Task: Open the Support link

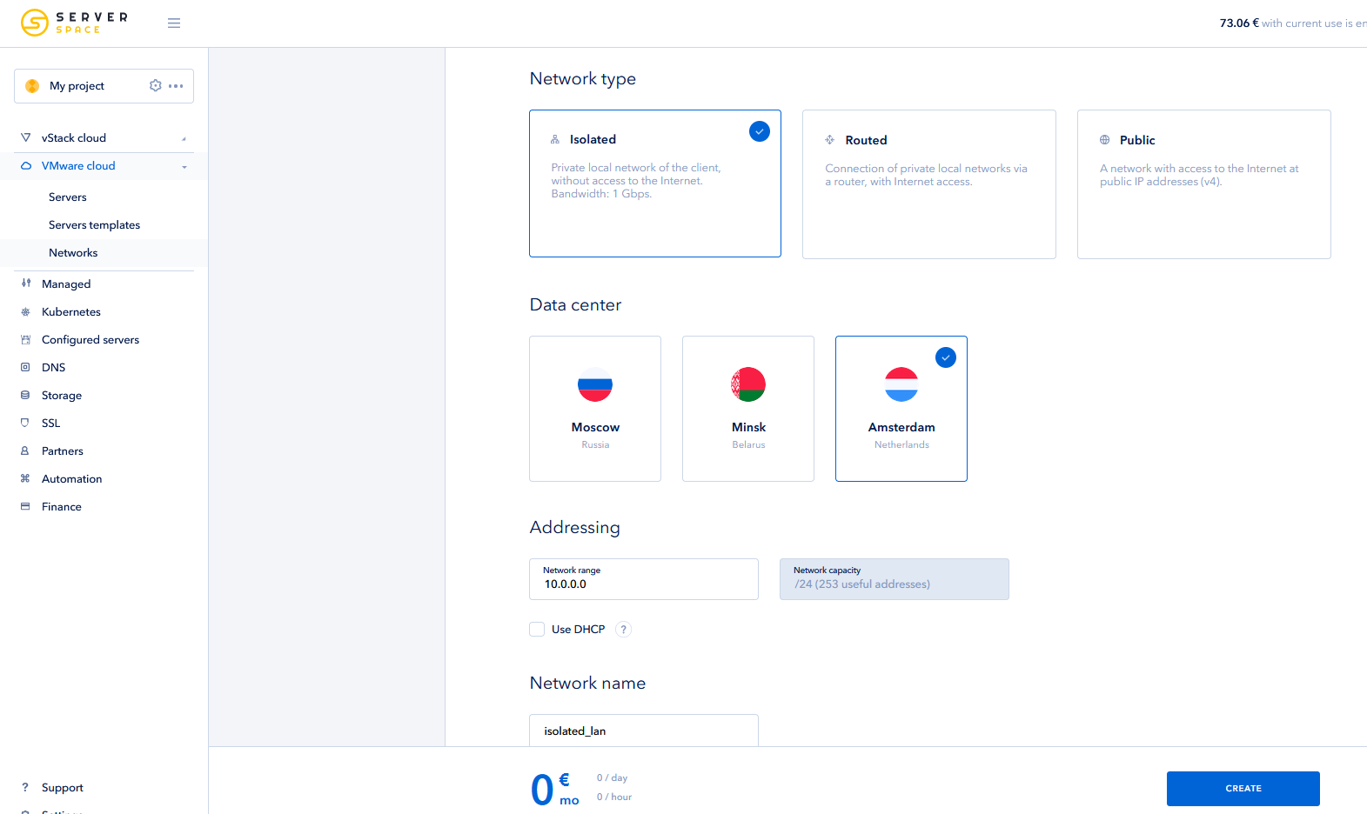Action: click(63, 788)
